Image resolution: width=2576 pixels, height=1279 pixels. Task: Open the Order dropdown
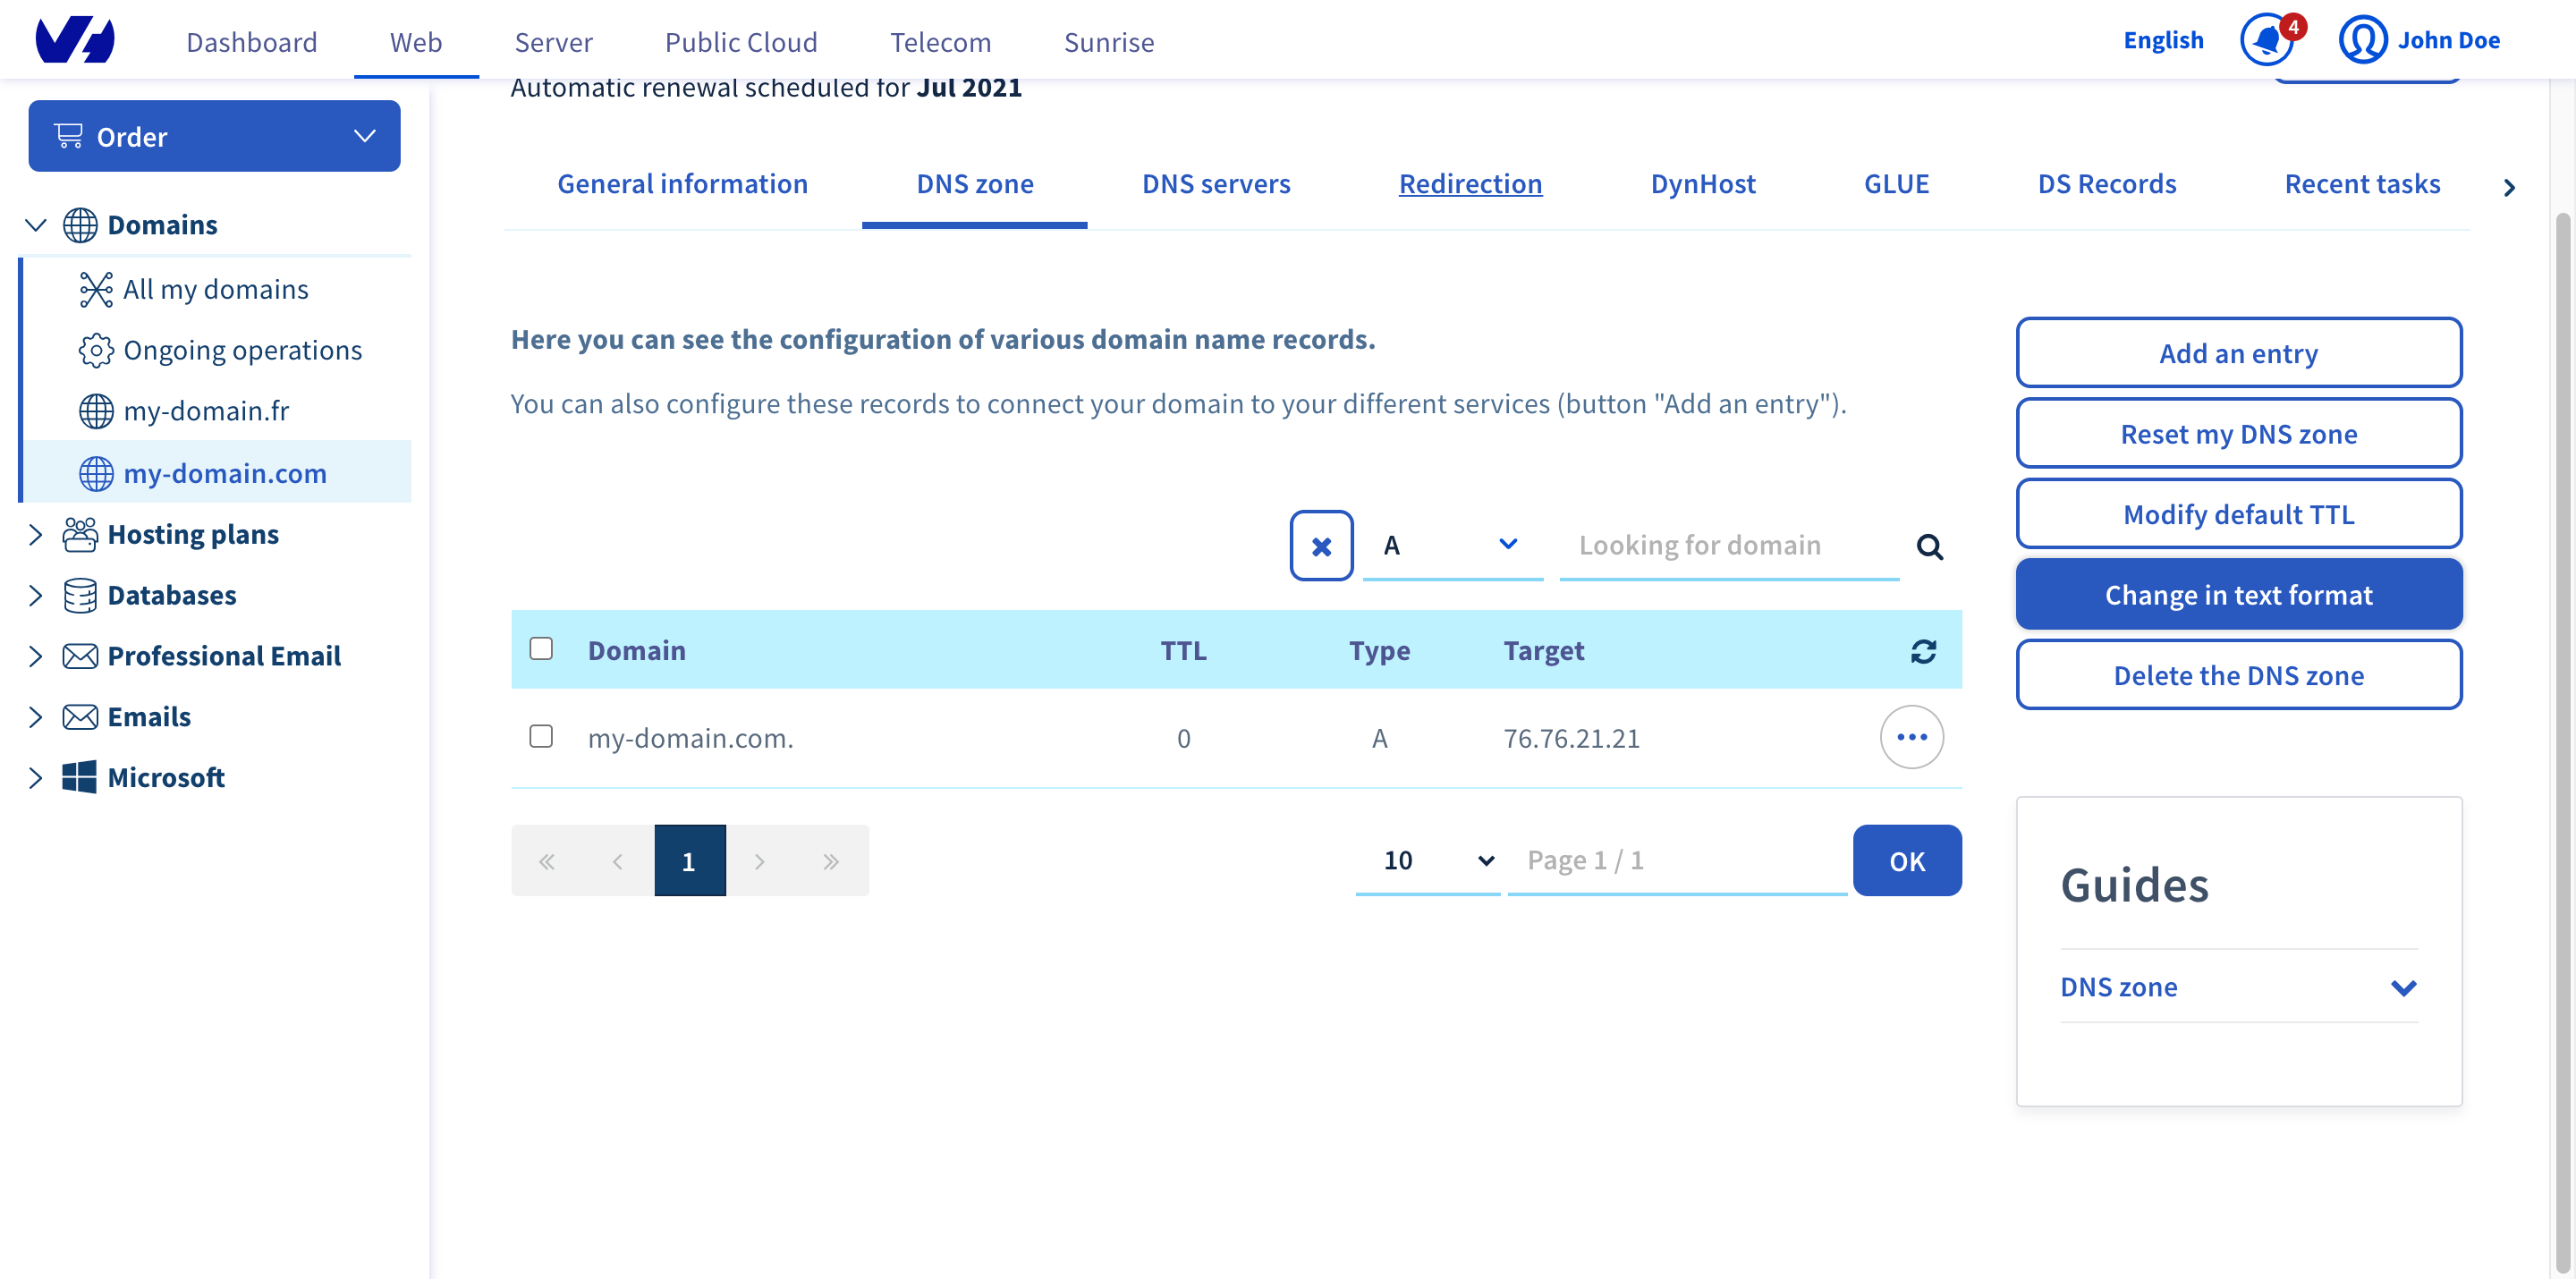pos(214,136)
